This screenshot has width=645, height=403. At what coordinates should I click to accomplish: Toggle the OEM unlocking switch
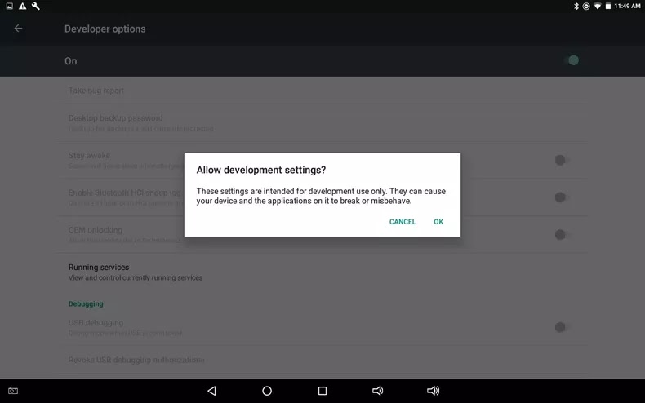(x=561, y=235)
